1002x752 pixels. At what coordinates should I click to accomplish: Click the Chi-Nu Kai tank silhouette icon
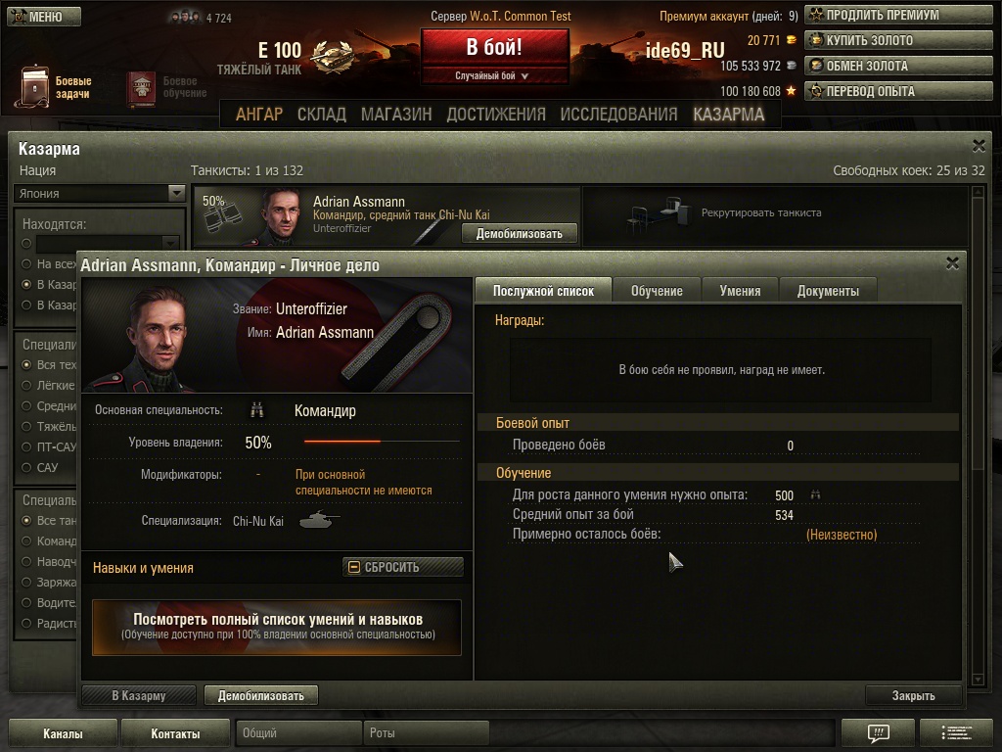pyautogui.click(x=320, y=519)
